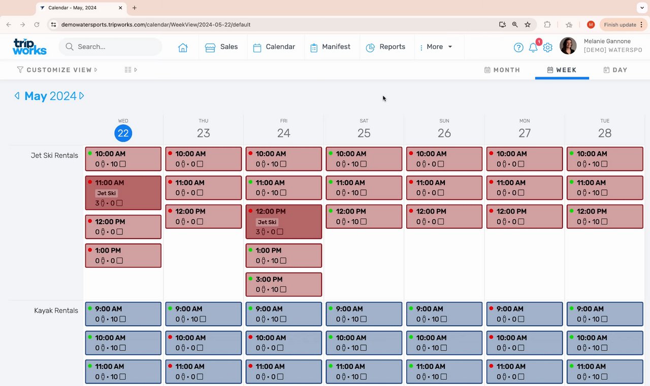Click the Chrome profile M icon
Viewport: 650px width, 386px height.
click(591, 24)
